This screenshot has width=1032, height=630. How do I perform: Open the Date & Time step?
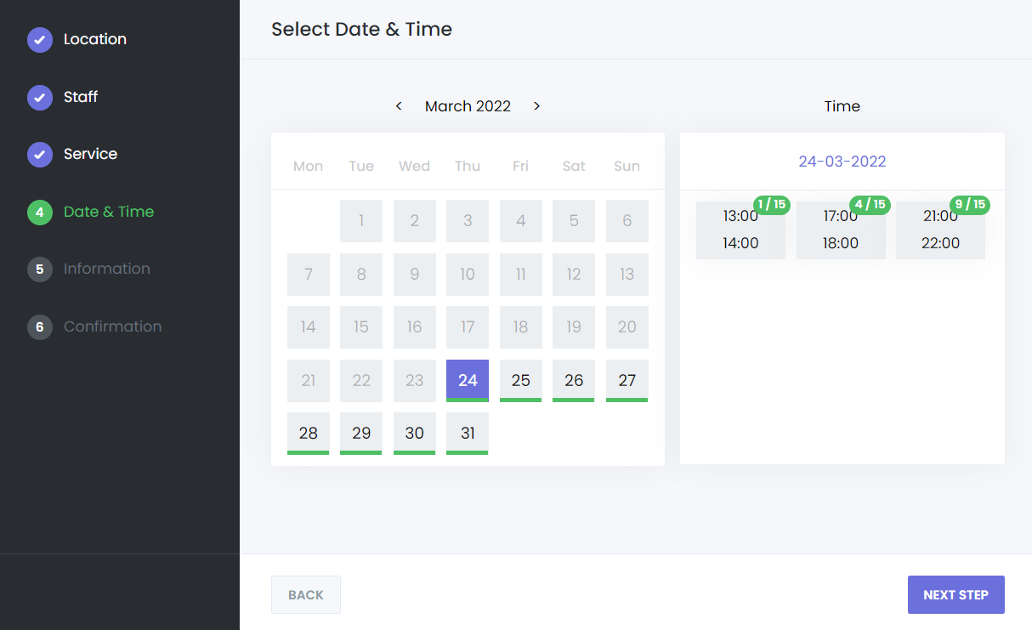tap(109, 212)
